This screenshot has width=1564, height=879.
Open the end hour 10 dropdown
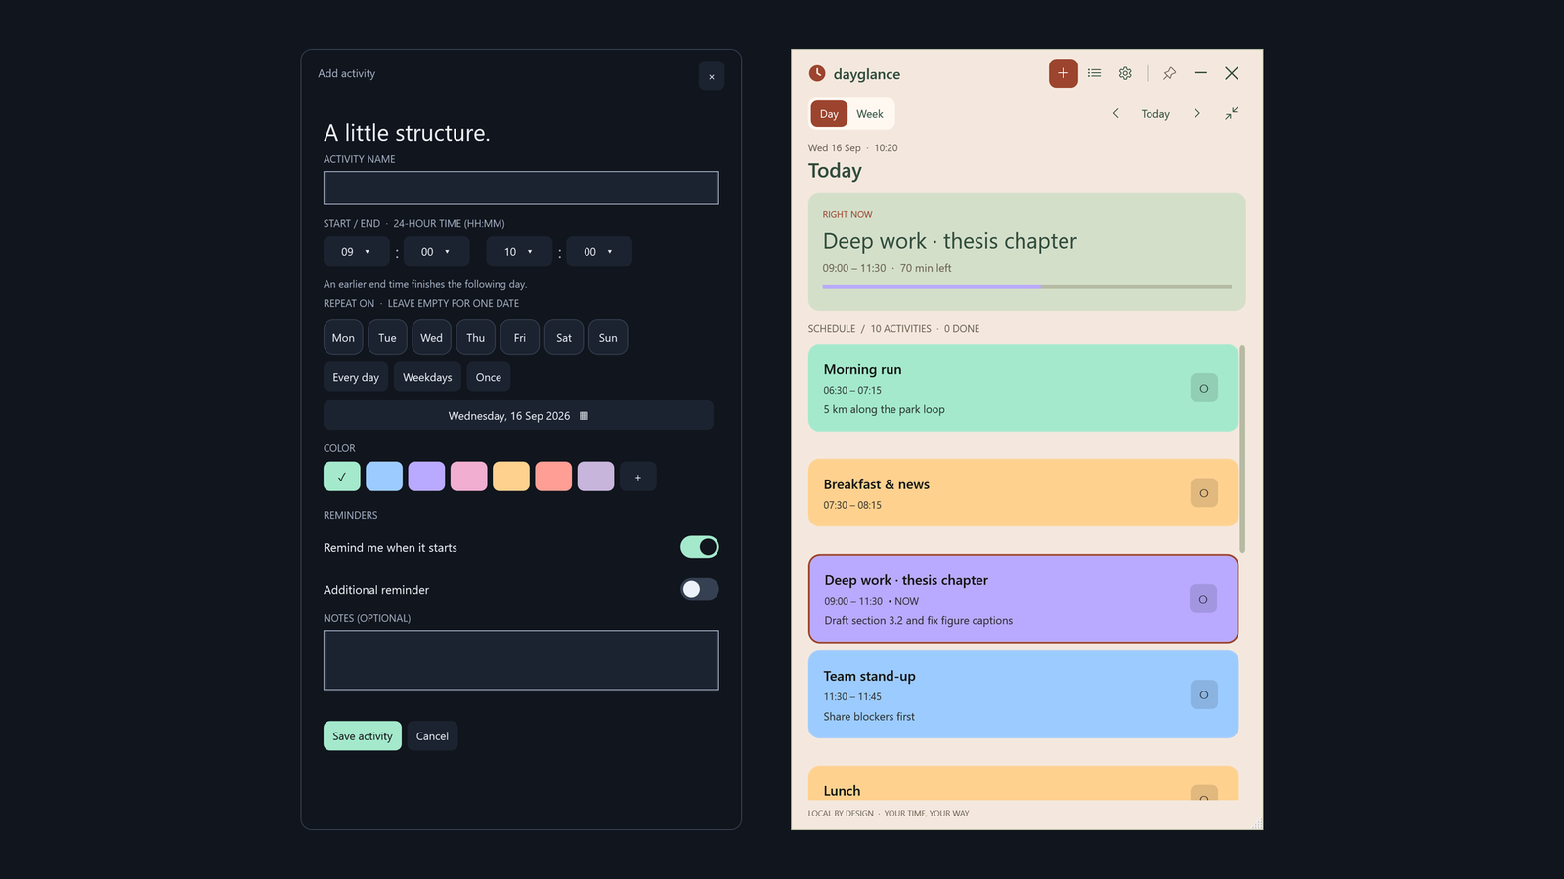[519, 251]
